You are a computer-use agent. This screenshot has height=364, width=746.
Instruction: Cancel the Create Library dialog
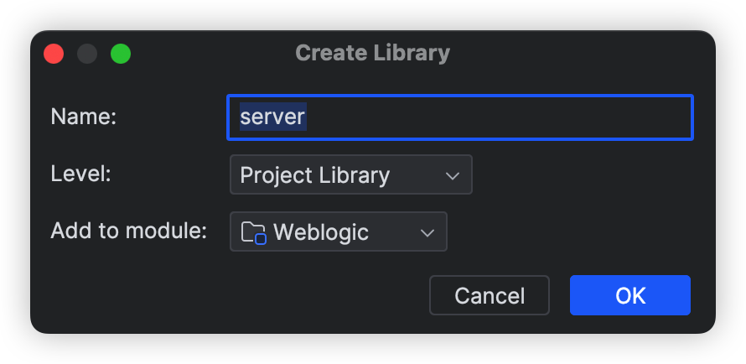click(x=489, y=295)
